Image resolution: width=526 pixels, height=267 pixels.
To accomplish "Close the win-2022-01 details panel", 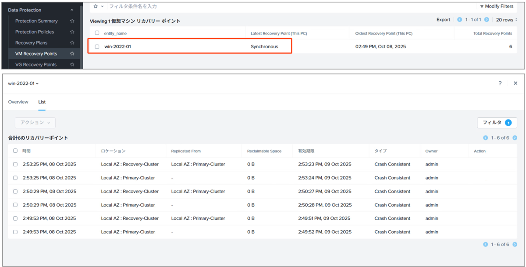I will [515, 83].
